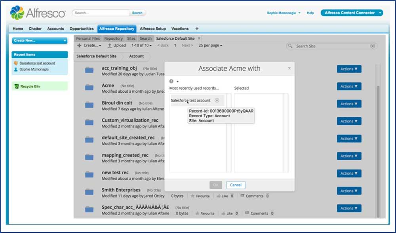The image size is (396, 233).
Task: Open the Sophie Mcmonagle recent link
Action: coord(34,69)
